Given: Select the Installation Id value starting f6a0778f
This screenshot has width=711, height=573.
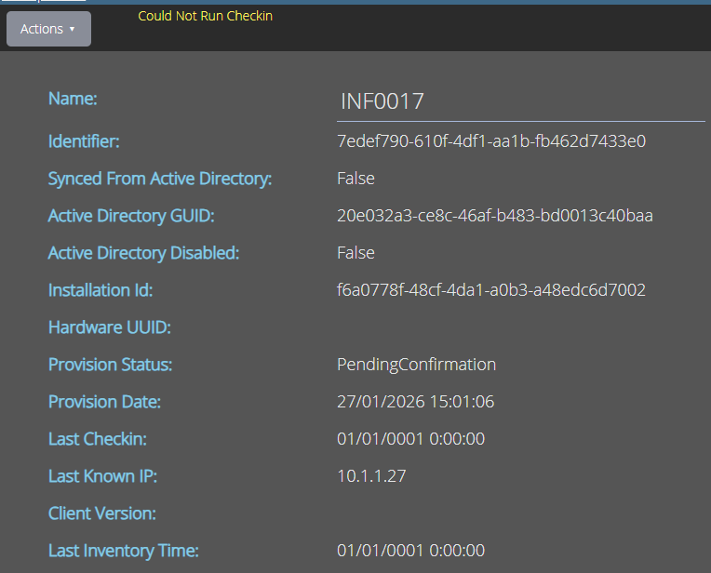Looking at the screenshot, I should pyautogui.click(x=490, y=290).
